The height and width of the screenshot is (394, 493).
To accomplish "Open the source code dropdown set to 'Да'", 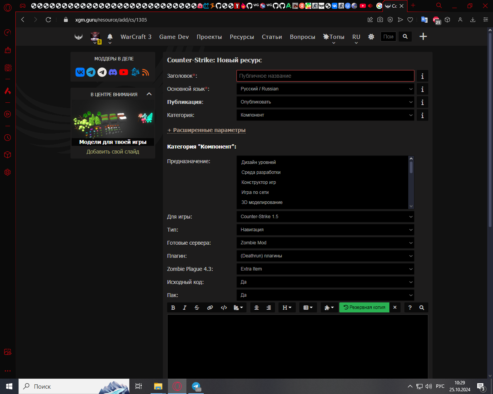I will pos(325,282).
